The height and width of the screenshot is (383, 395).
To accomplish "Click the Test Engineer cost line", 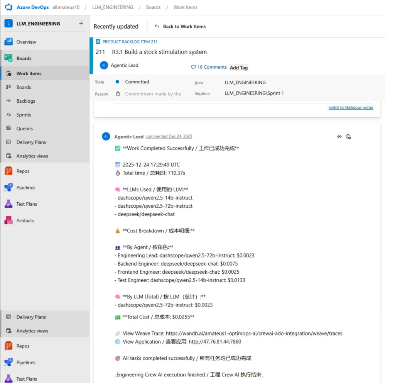I will click(x=180, y=280).
